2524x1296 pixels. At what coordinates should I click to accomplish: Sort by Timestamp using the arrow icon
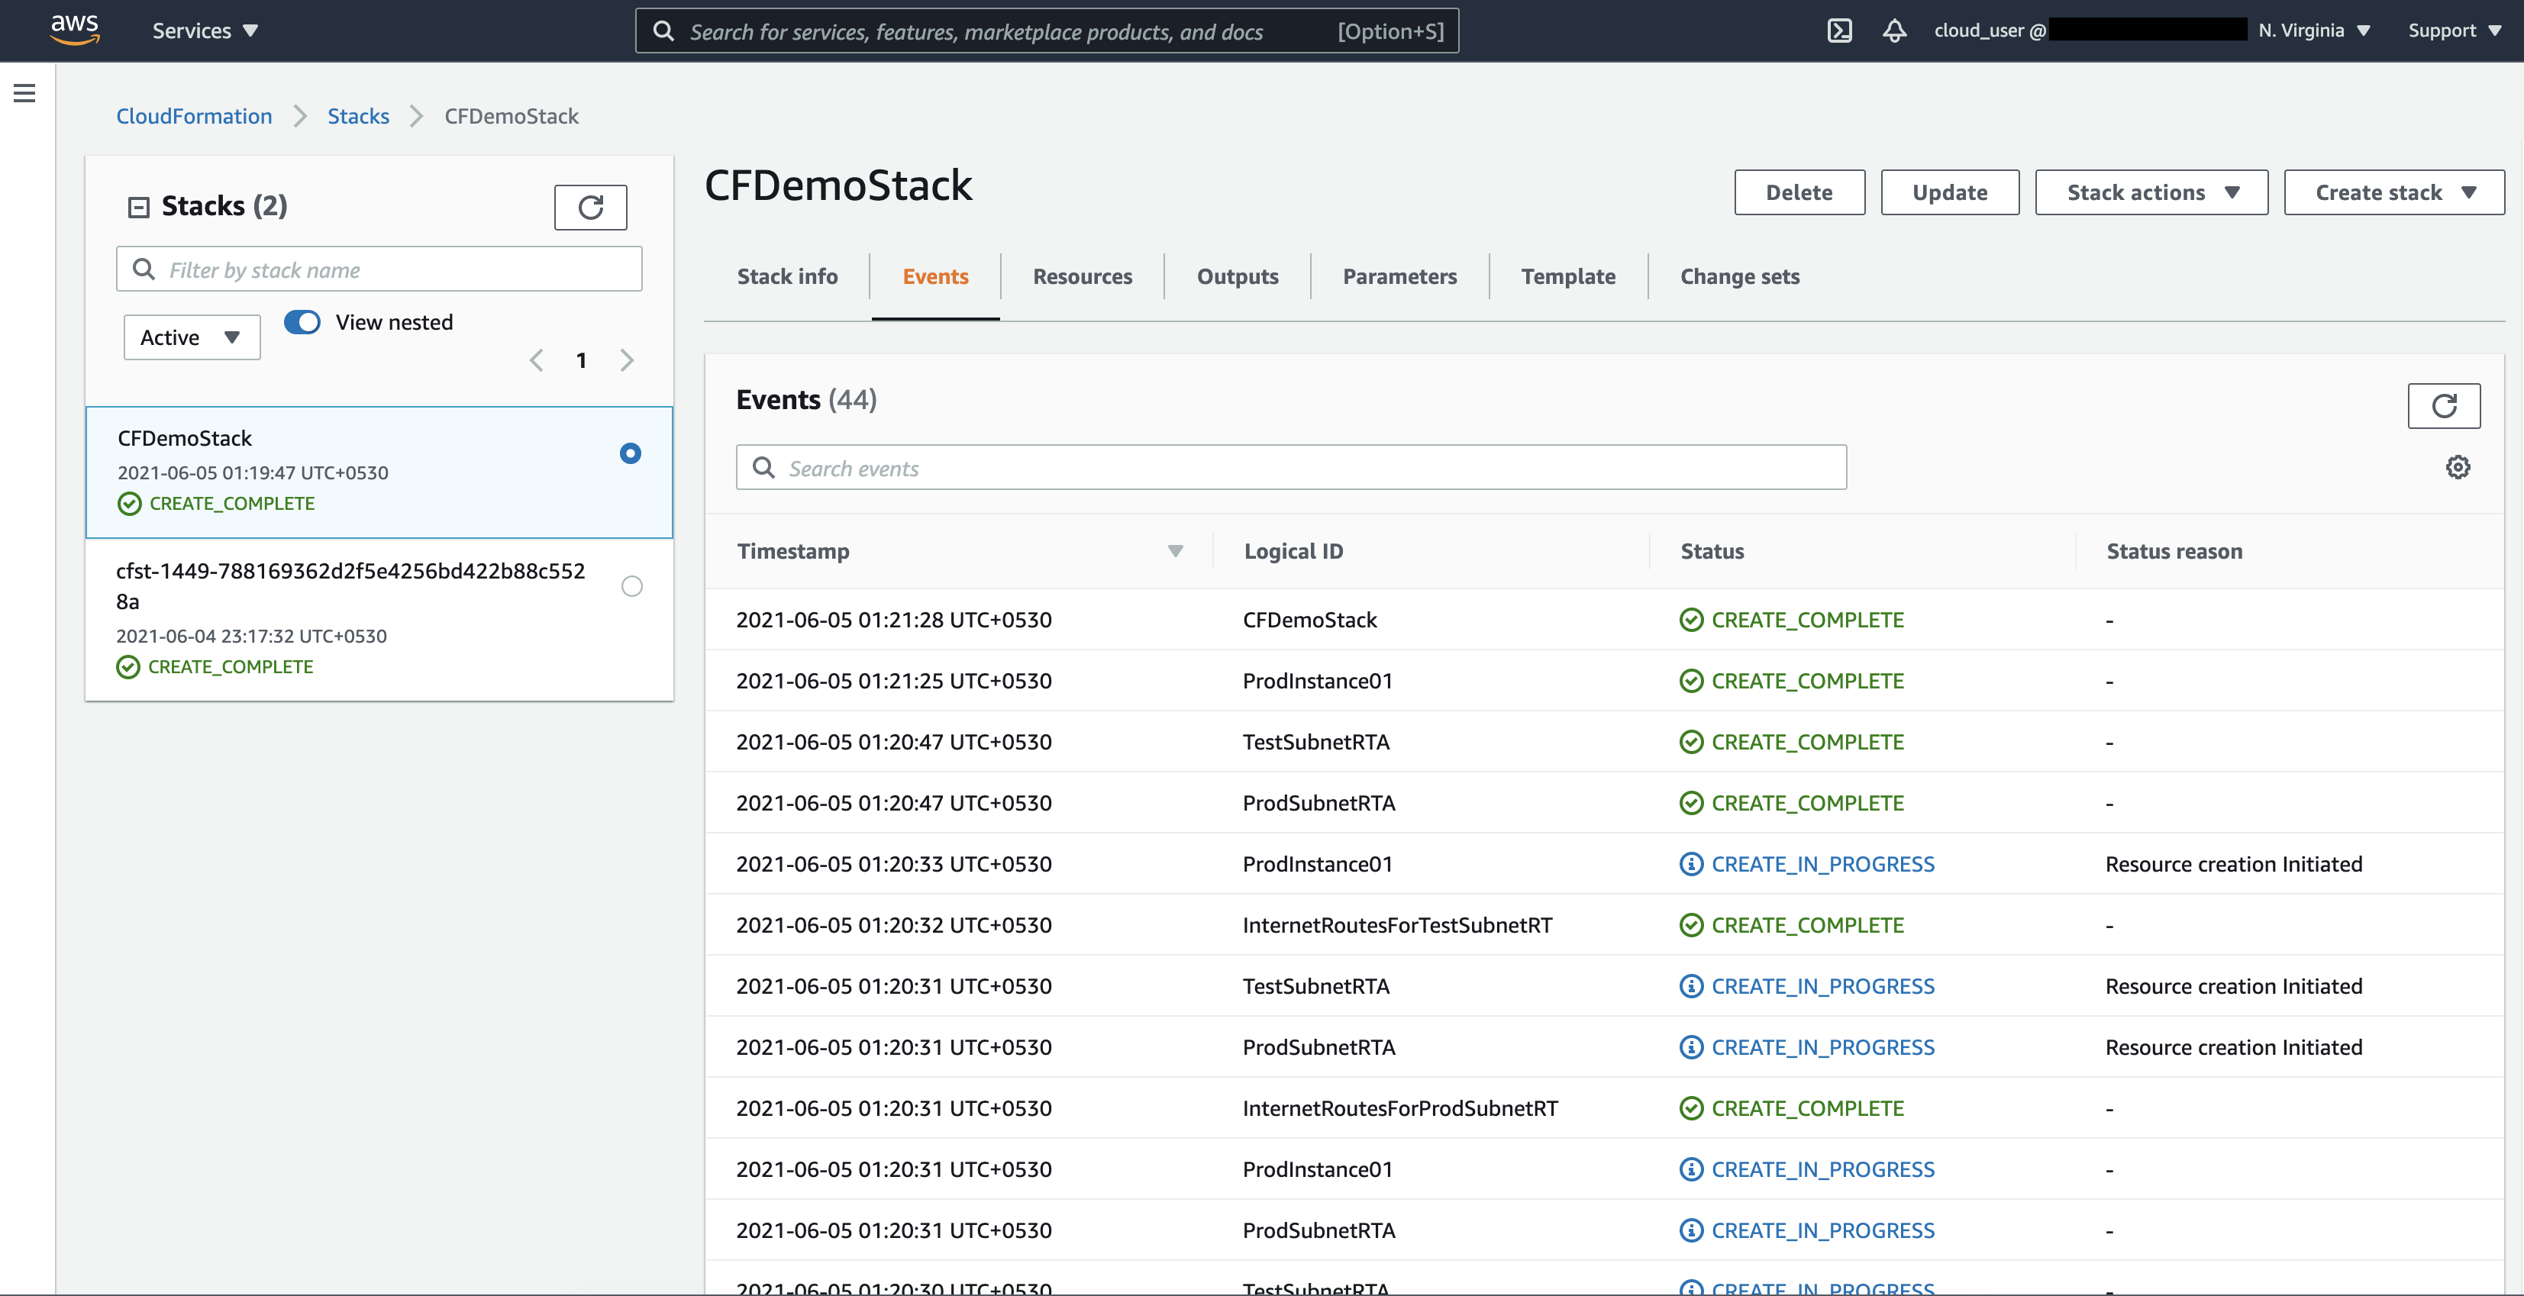tap(1175, 552)
